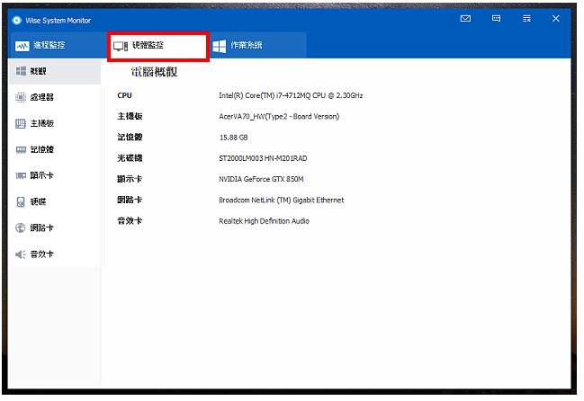Click the chat message icon in title bar

click(x=496, y=19)
